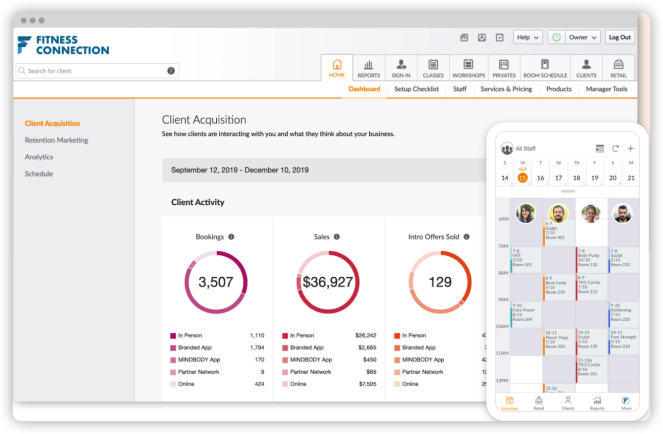Open the Workshops section
The width and height of the screenshot is (663, 434).
(x=468, y=68)
